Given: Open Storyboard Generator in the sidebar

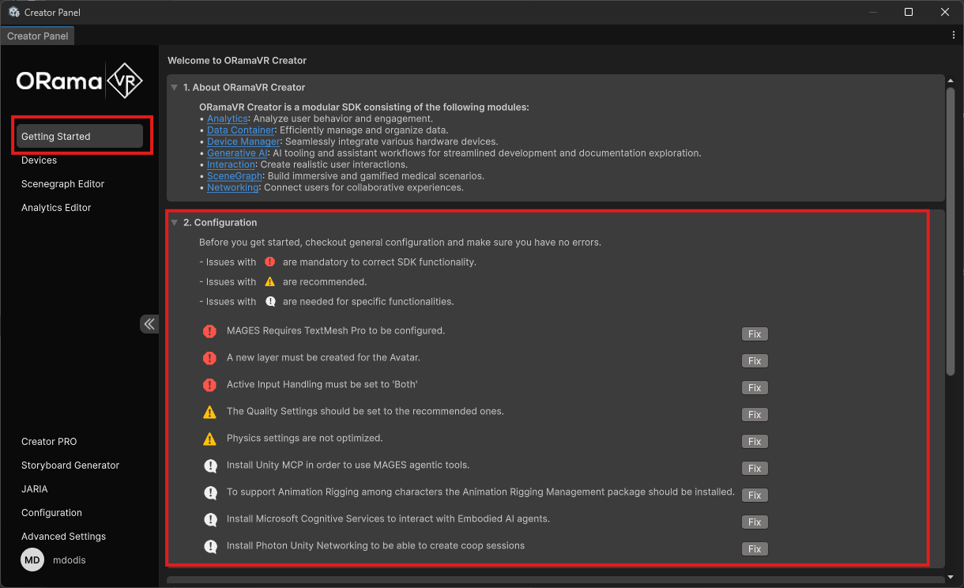Looking at the screenshot, I should 70,465.
